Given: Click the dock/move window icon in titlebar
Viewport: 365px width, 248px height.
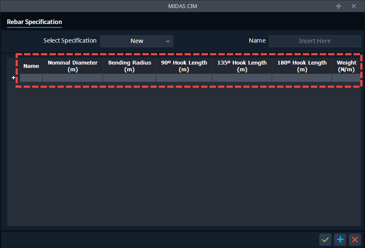Looking at the screenshot, I should tap(338, 6).
